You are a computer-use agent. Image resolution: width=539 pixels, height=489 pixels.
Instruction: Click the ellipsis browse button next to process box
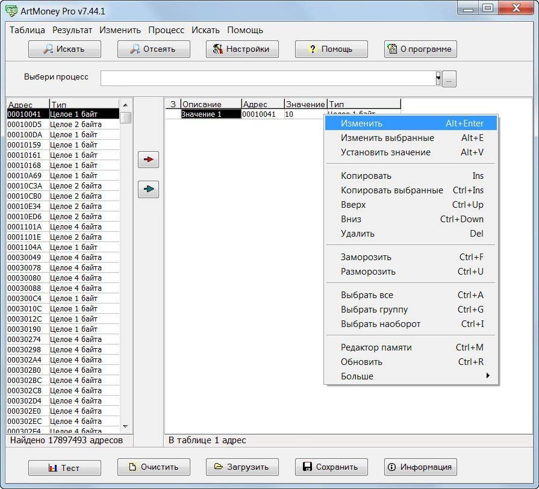449,79
